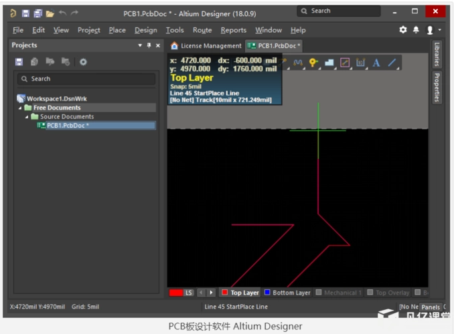
Task: Select the Place String text tool
Action: [x=376, y=63]
